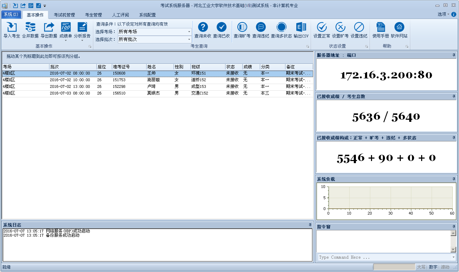The image size is (459, 272).
Task: Click the application icon in title bar
Action: point(5,6)
